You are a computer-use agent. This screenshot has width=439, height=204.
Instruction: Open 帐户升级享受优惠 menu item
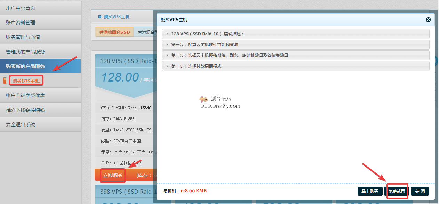pos(25,95)
